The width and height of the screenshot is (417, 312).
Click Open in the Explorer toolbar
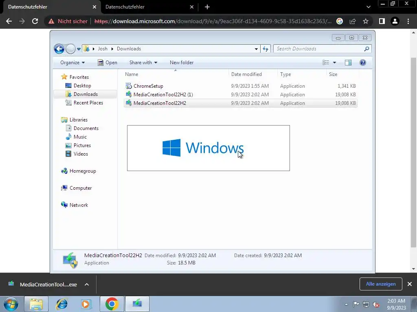click(108, 63)
